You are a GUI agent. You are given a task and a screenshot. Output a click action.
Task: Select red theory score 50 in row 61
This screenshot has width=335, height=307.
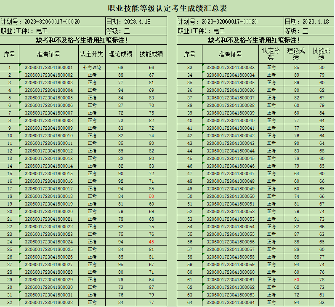point(297,280)
